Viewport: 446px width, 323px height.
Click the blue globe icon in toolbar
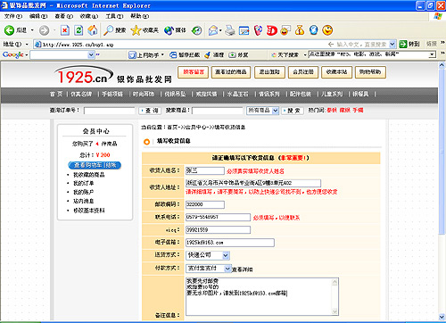pos(313,30)
